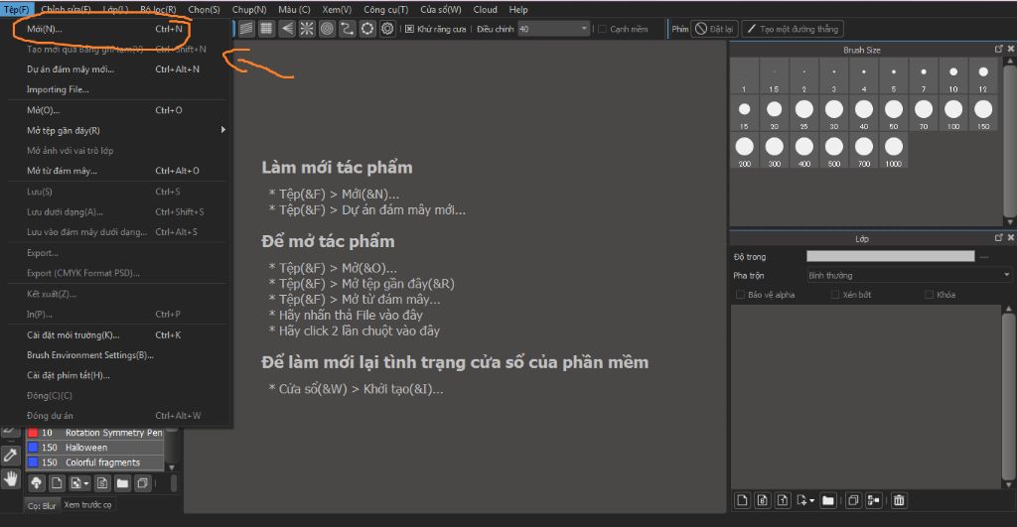Select the vanishing point snap icon
Screen dimensions: 1017x527
click(x=287, y=29)
